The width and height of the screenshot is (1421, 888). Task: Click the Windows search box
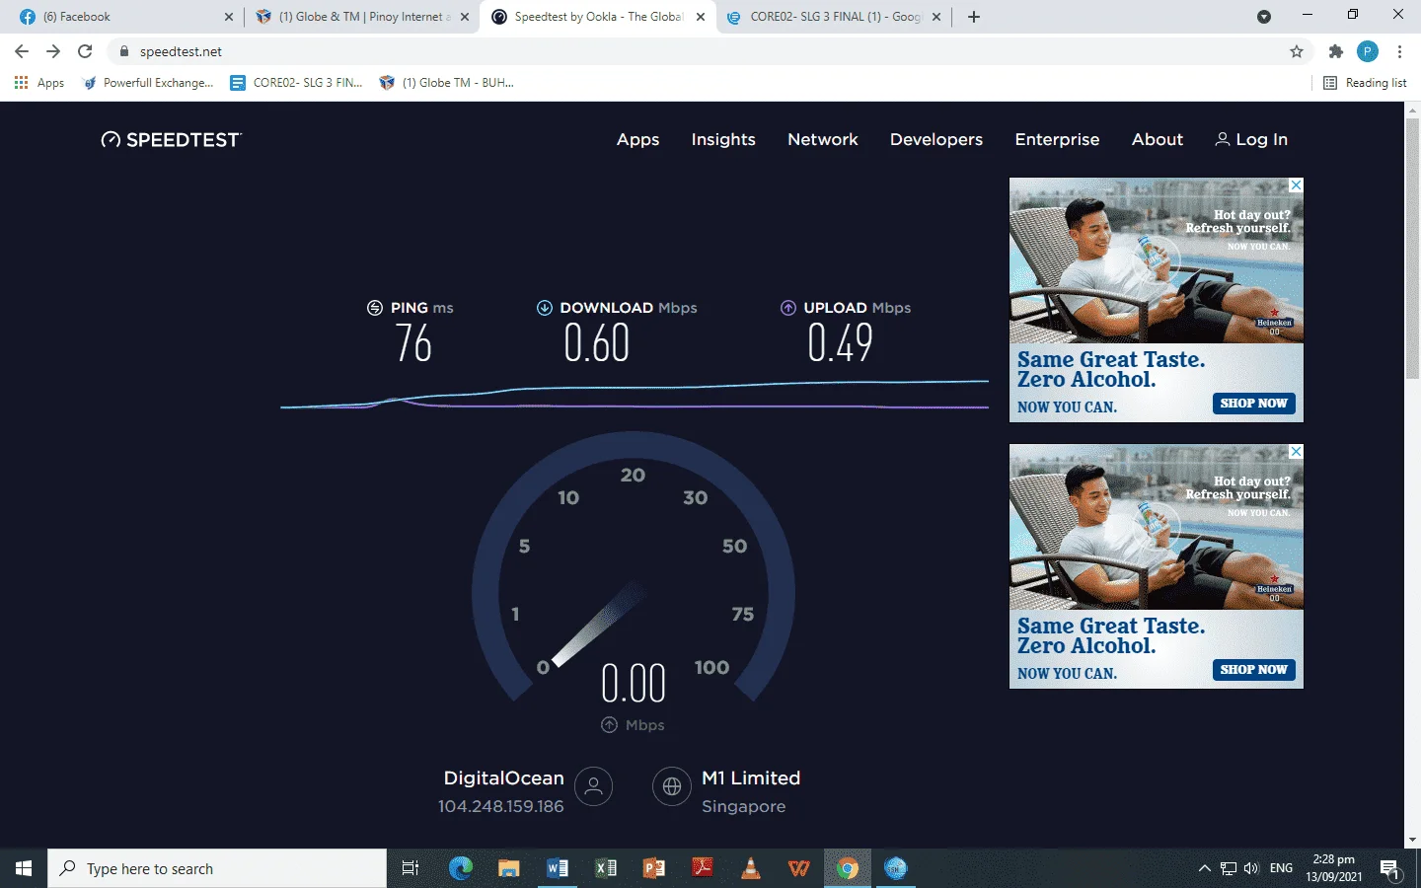217,868
